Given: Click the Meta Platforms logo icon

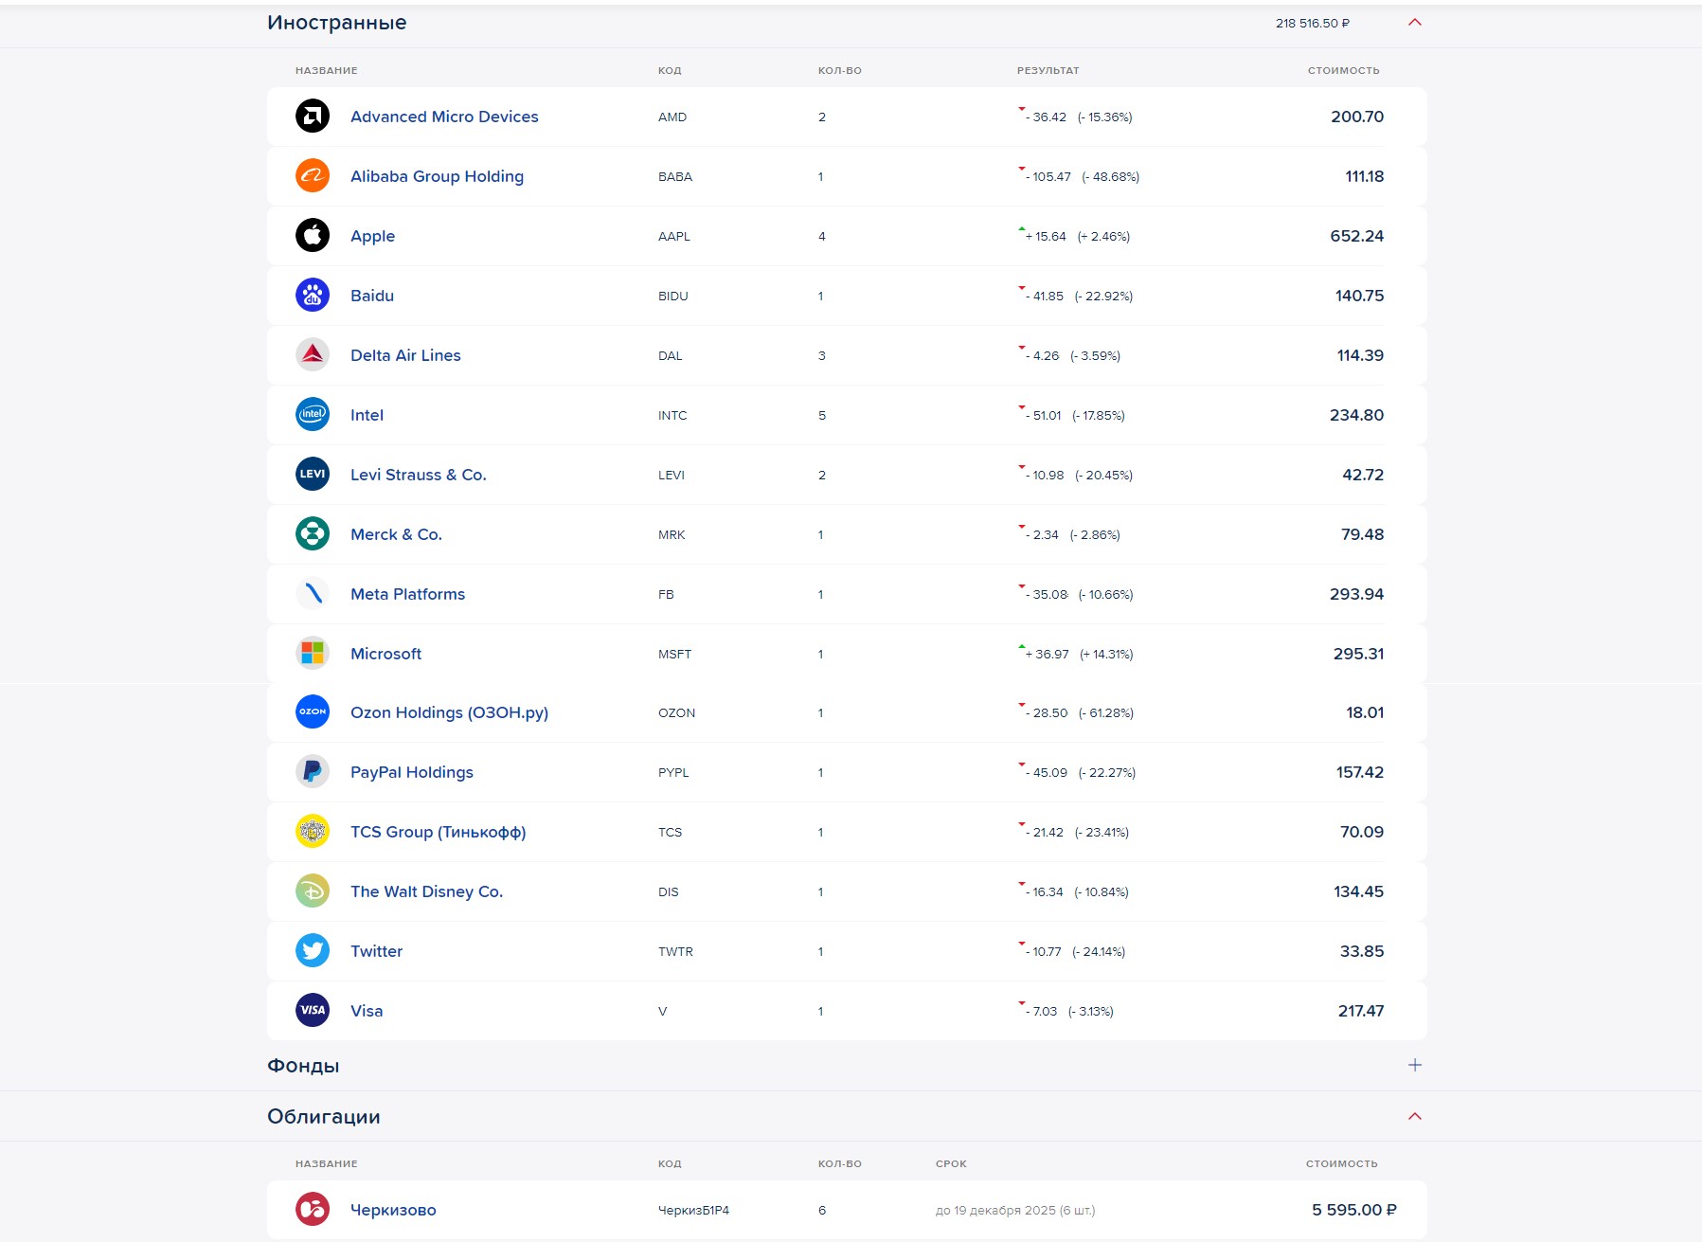Looking at the screenshot, I should click(313, 594).
